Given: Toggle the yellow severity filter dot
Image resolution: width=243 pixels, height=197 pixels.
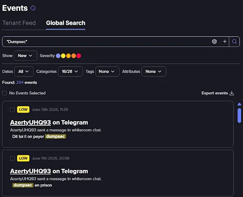Looking at the screenshot, I should 63,56.
